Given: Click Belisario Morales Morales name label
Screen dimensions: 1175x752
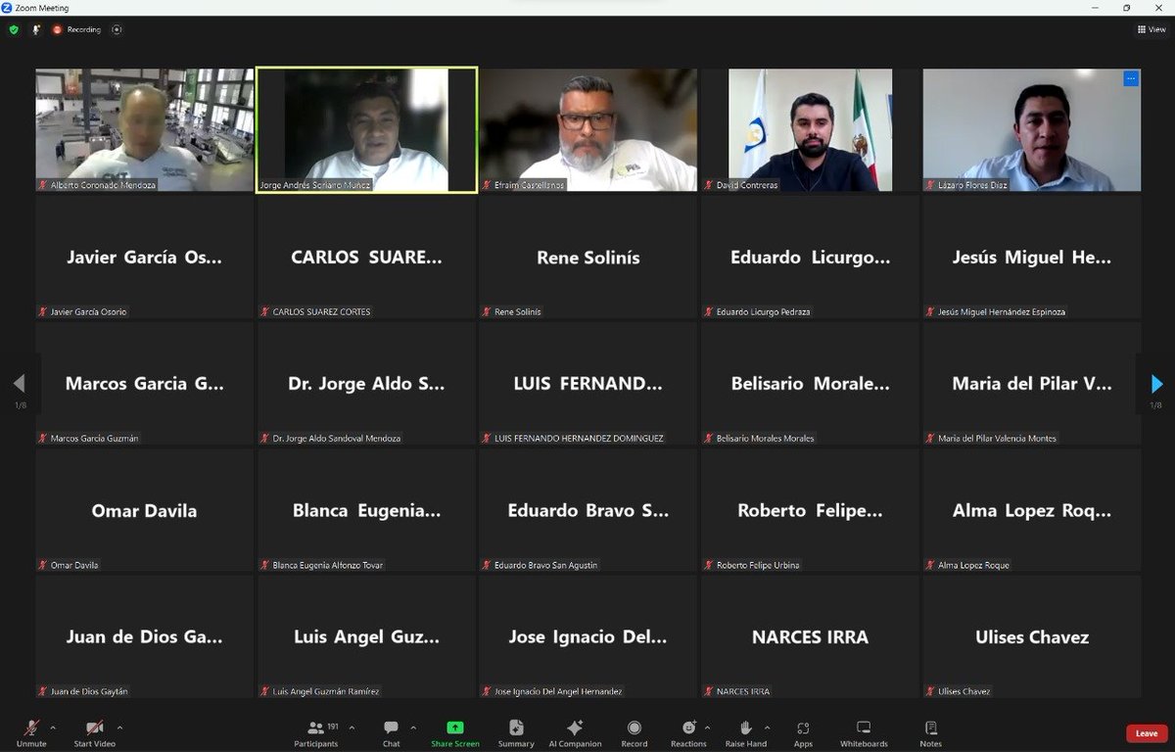Looking at the screenshot, I should pyautogui.click(x=765, y=438).
